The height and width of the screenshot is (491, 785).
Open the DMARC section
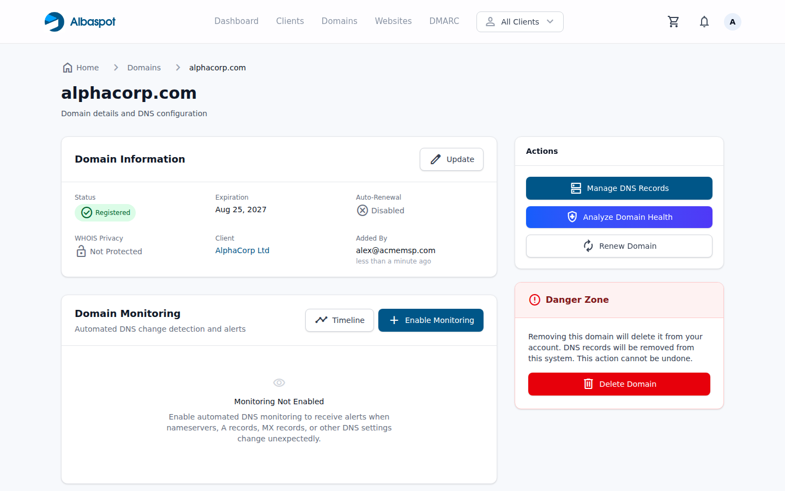(444, 21)
